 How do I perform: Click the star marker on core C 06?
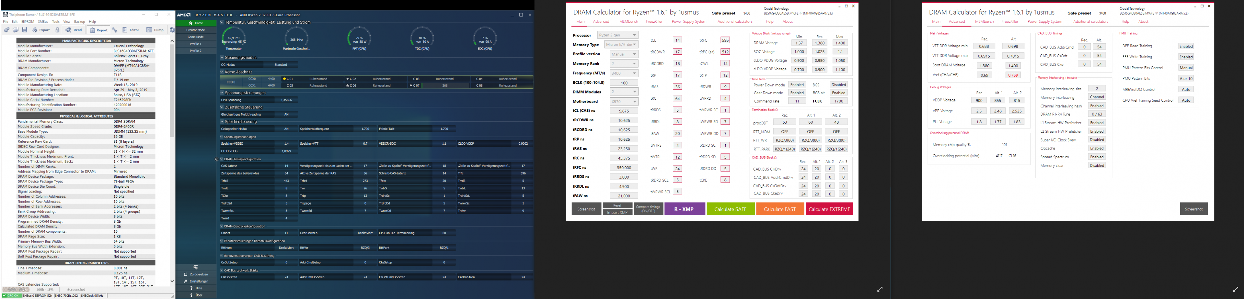click(x=348, y=85)
